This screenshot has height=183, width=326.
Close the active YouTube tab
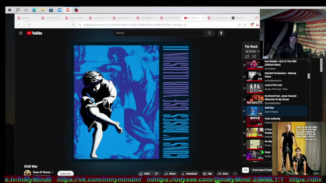(203, 18)
